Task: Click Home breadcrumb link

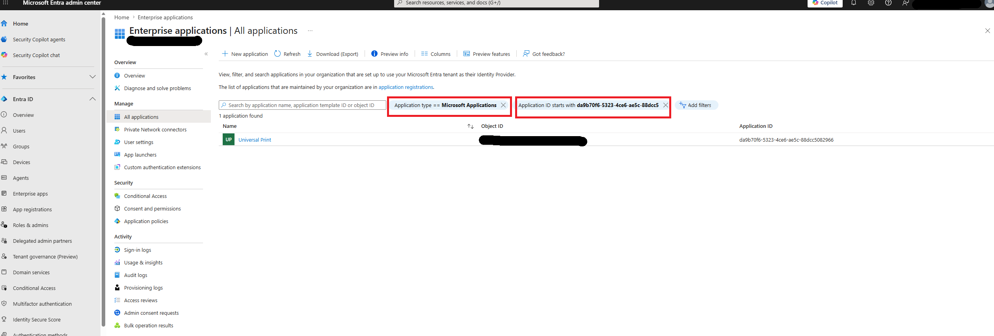Action: tap(121, 17)
